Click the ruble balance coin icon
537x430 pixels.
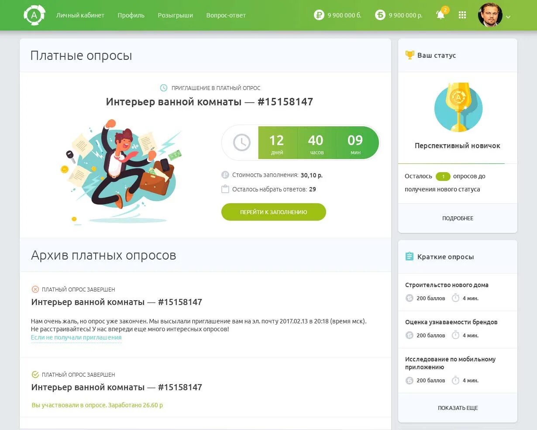click(x=319, y=15)
